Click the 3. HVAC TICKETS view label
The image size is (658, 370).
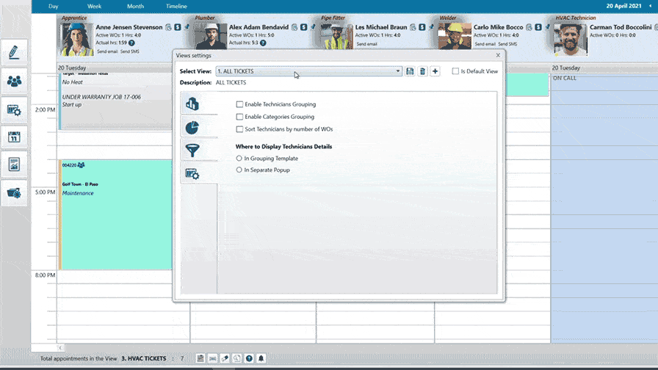(144, 358)
